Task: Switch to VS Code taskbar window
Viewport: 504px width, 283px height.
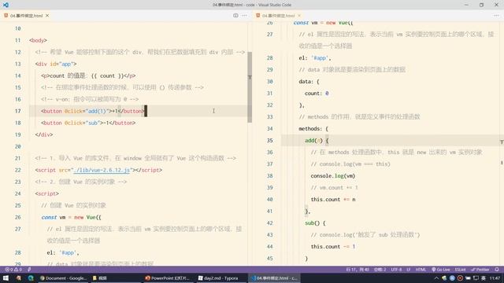Action: click(x=274, y=277)
